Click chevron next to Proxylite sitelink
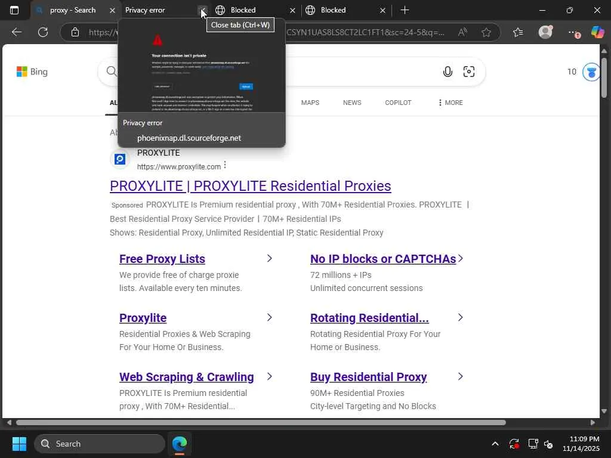611x458 pixels. pyautogui.click(x=269, y=317)
